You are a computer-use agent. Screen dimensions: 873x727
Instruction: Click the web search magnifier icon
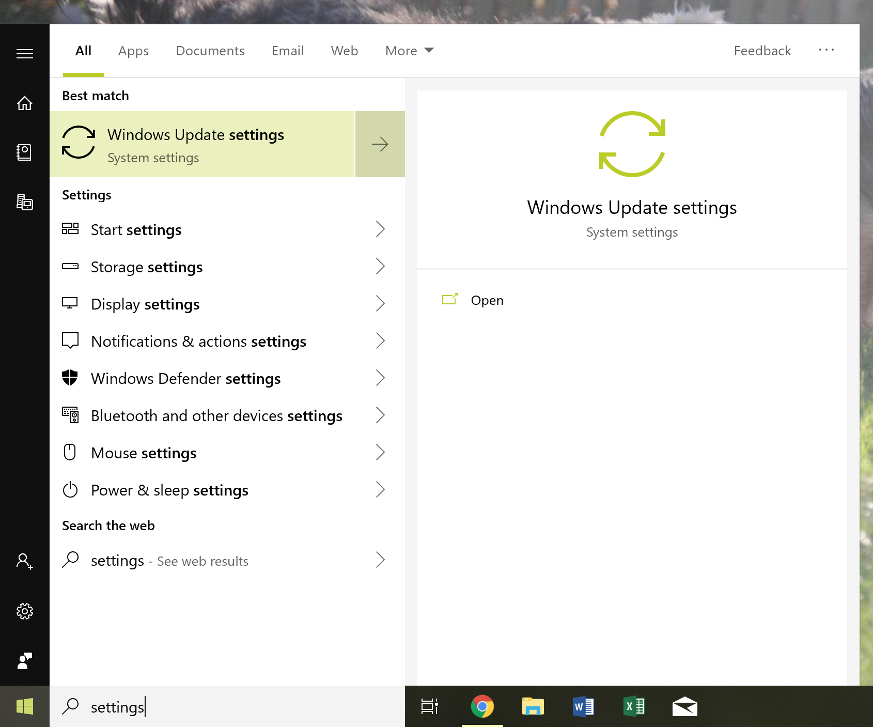click(x=70, y=560)
